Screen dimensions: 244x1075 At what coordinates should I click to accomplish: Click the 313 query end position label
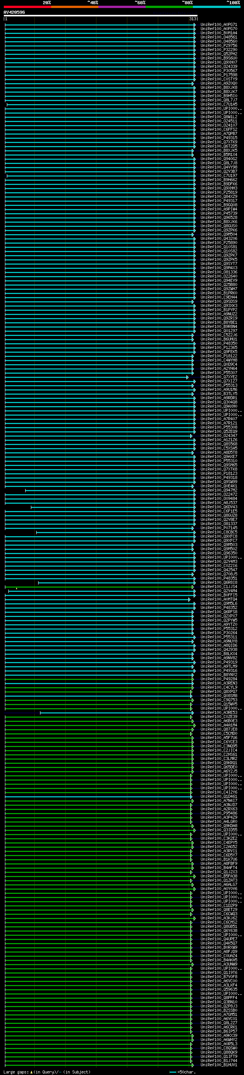point(192,19)
